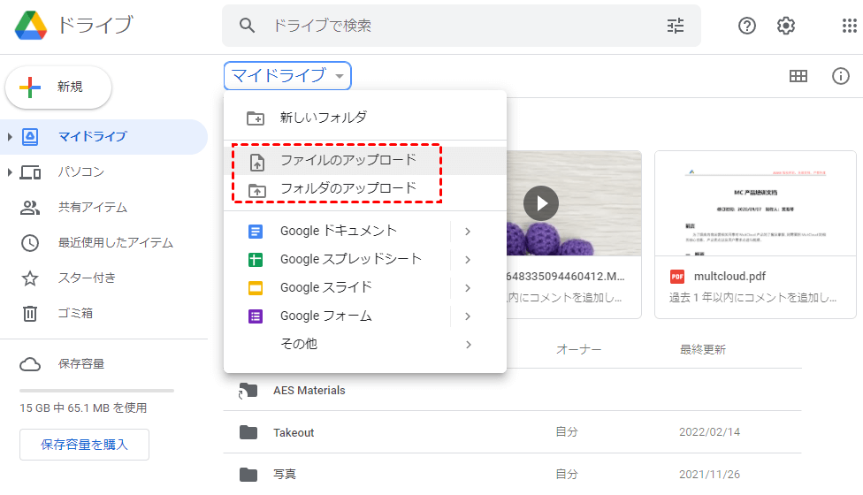Open the Google apps grid
The image size is (863, 495).
point(849,26)
